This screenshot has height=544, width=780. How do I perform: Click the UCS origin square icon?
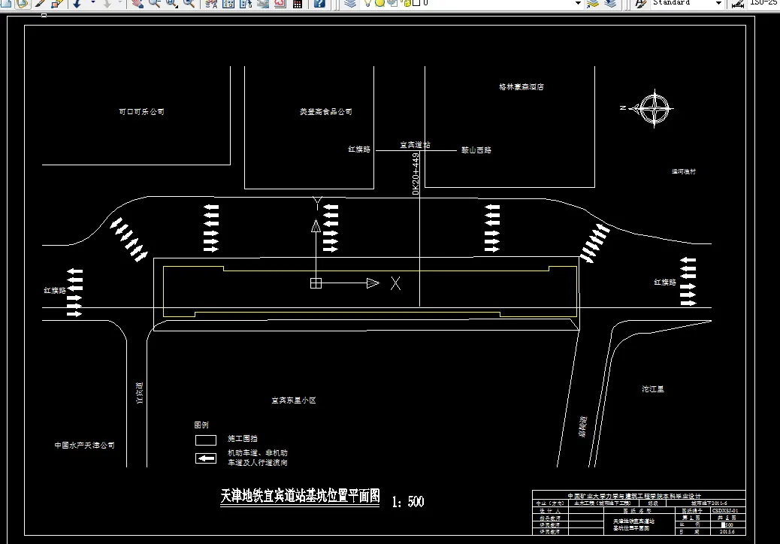coord(316,283)
